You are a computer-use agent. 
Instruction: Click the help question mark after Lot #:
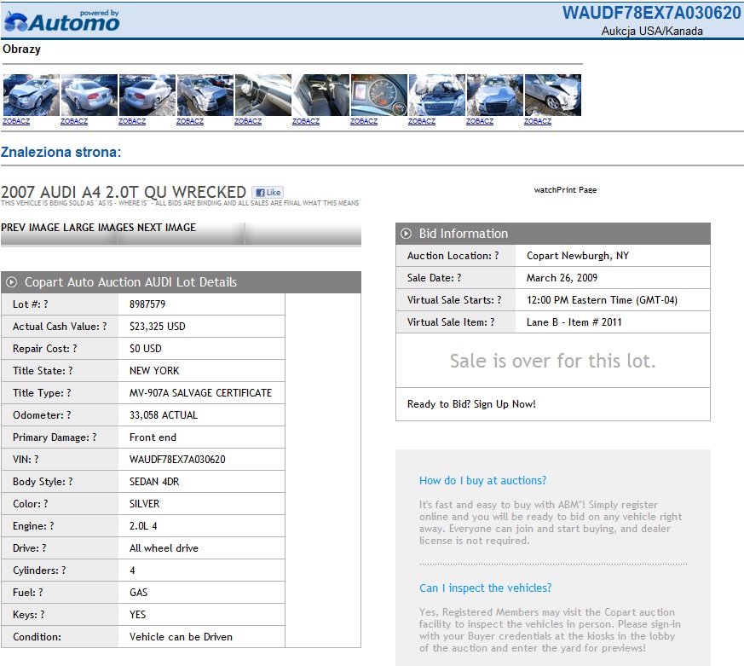point(45,304)
